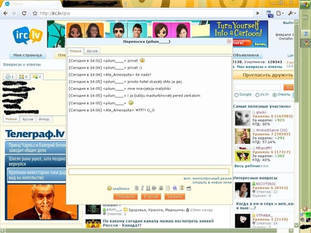Click the notepad with pencil icon

pyautogui.click(x=168, y=188)
